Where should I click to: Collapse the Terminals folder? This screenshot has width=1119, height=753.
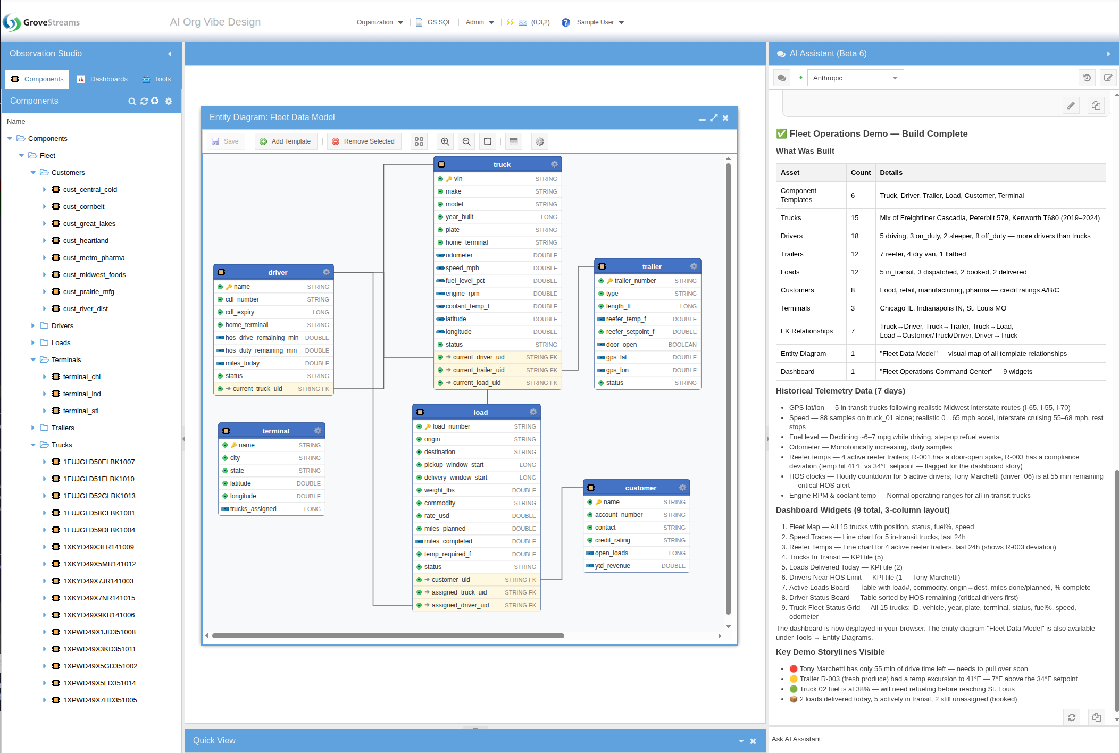(x=33, y=360)
